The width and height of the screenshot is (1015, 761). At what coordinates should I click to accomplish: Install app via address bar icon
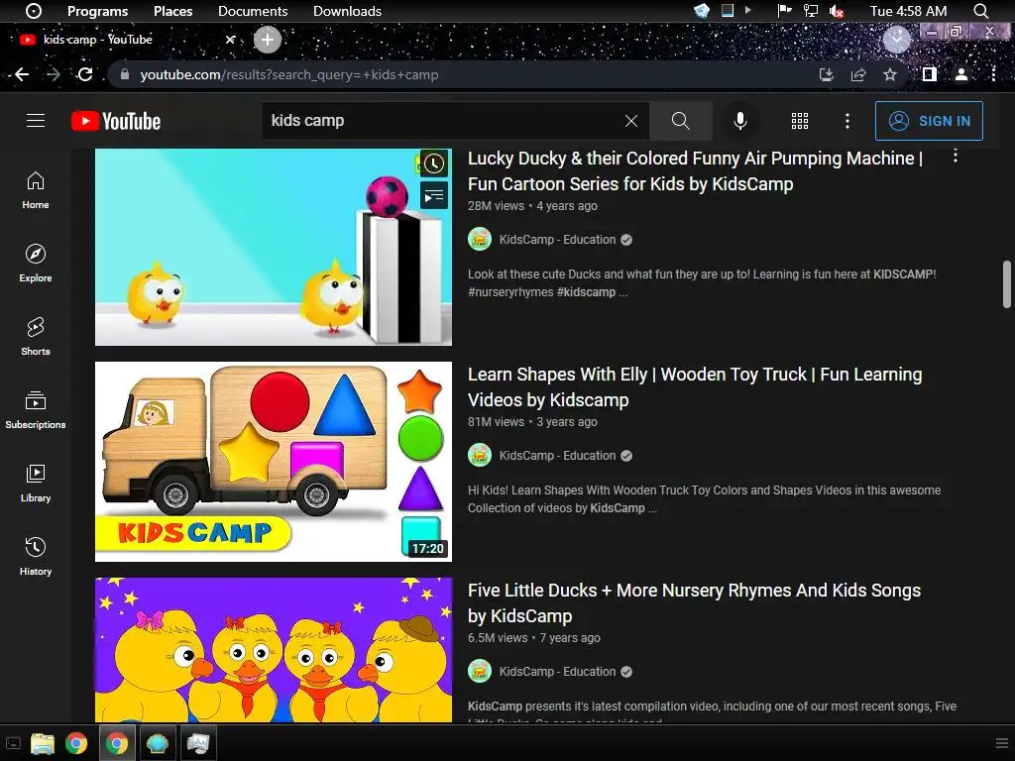[x=826, y=74]
